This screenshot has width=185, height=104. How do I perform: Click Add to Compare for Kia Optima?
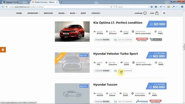pos(123,40)
